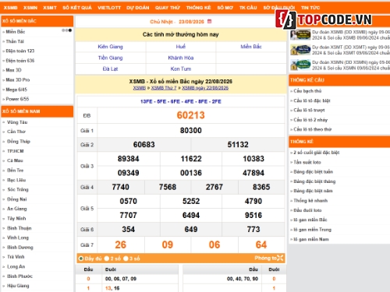Open Max 3D in the sidebar
Image resolution: width=390 pixels, height=292 pixels.
[13, 70]
